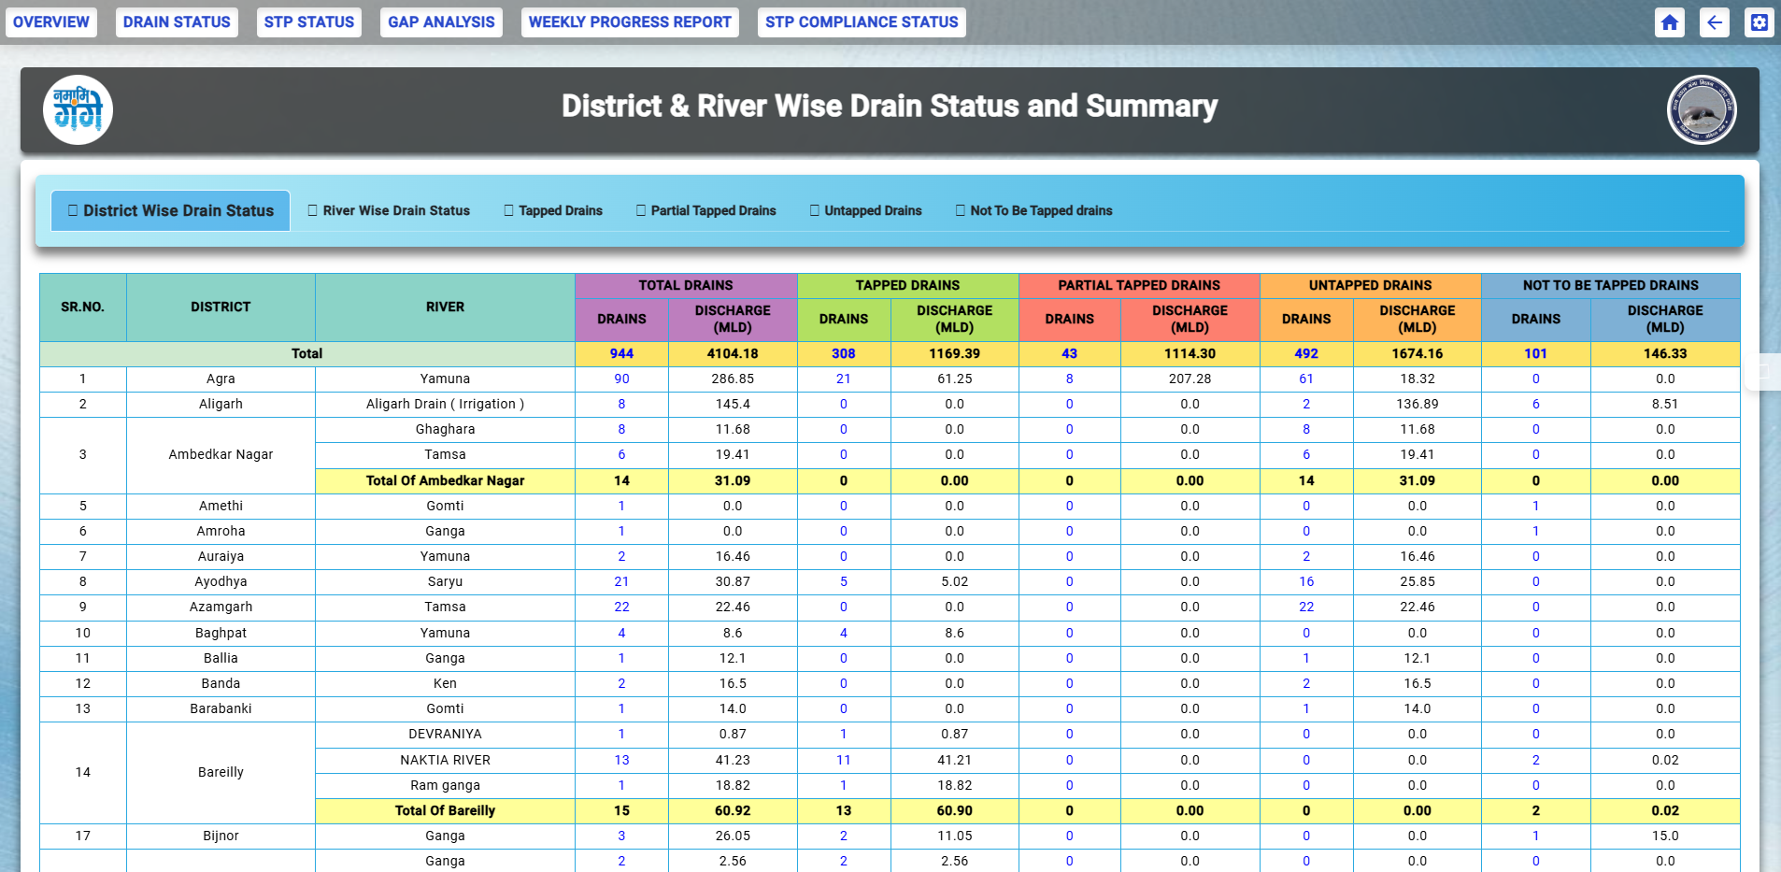Click the fullscreen icon at top right
The height and width of the screenshot is (872, 1781).
click(x=1759, y=22)
